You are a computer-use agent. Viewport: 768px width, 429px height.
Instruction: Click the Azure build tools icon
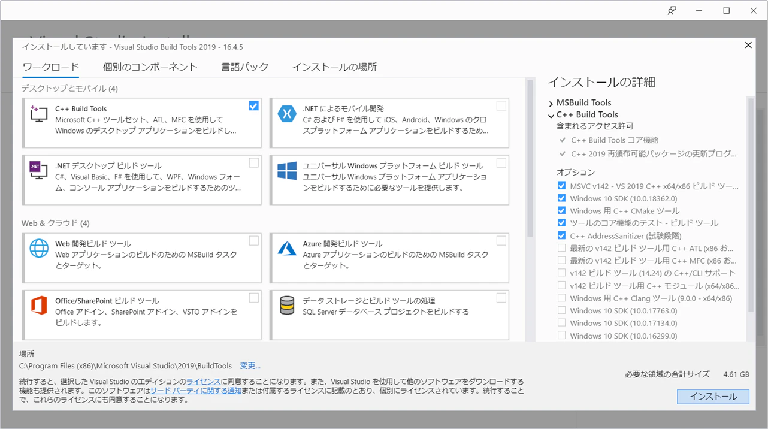(287, 248)
